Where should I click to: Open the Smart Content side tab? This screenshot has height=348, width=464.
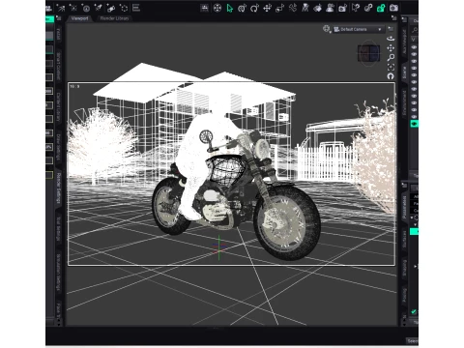click(x=58, y=67)
